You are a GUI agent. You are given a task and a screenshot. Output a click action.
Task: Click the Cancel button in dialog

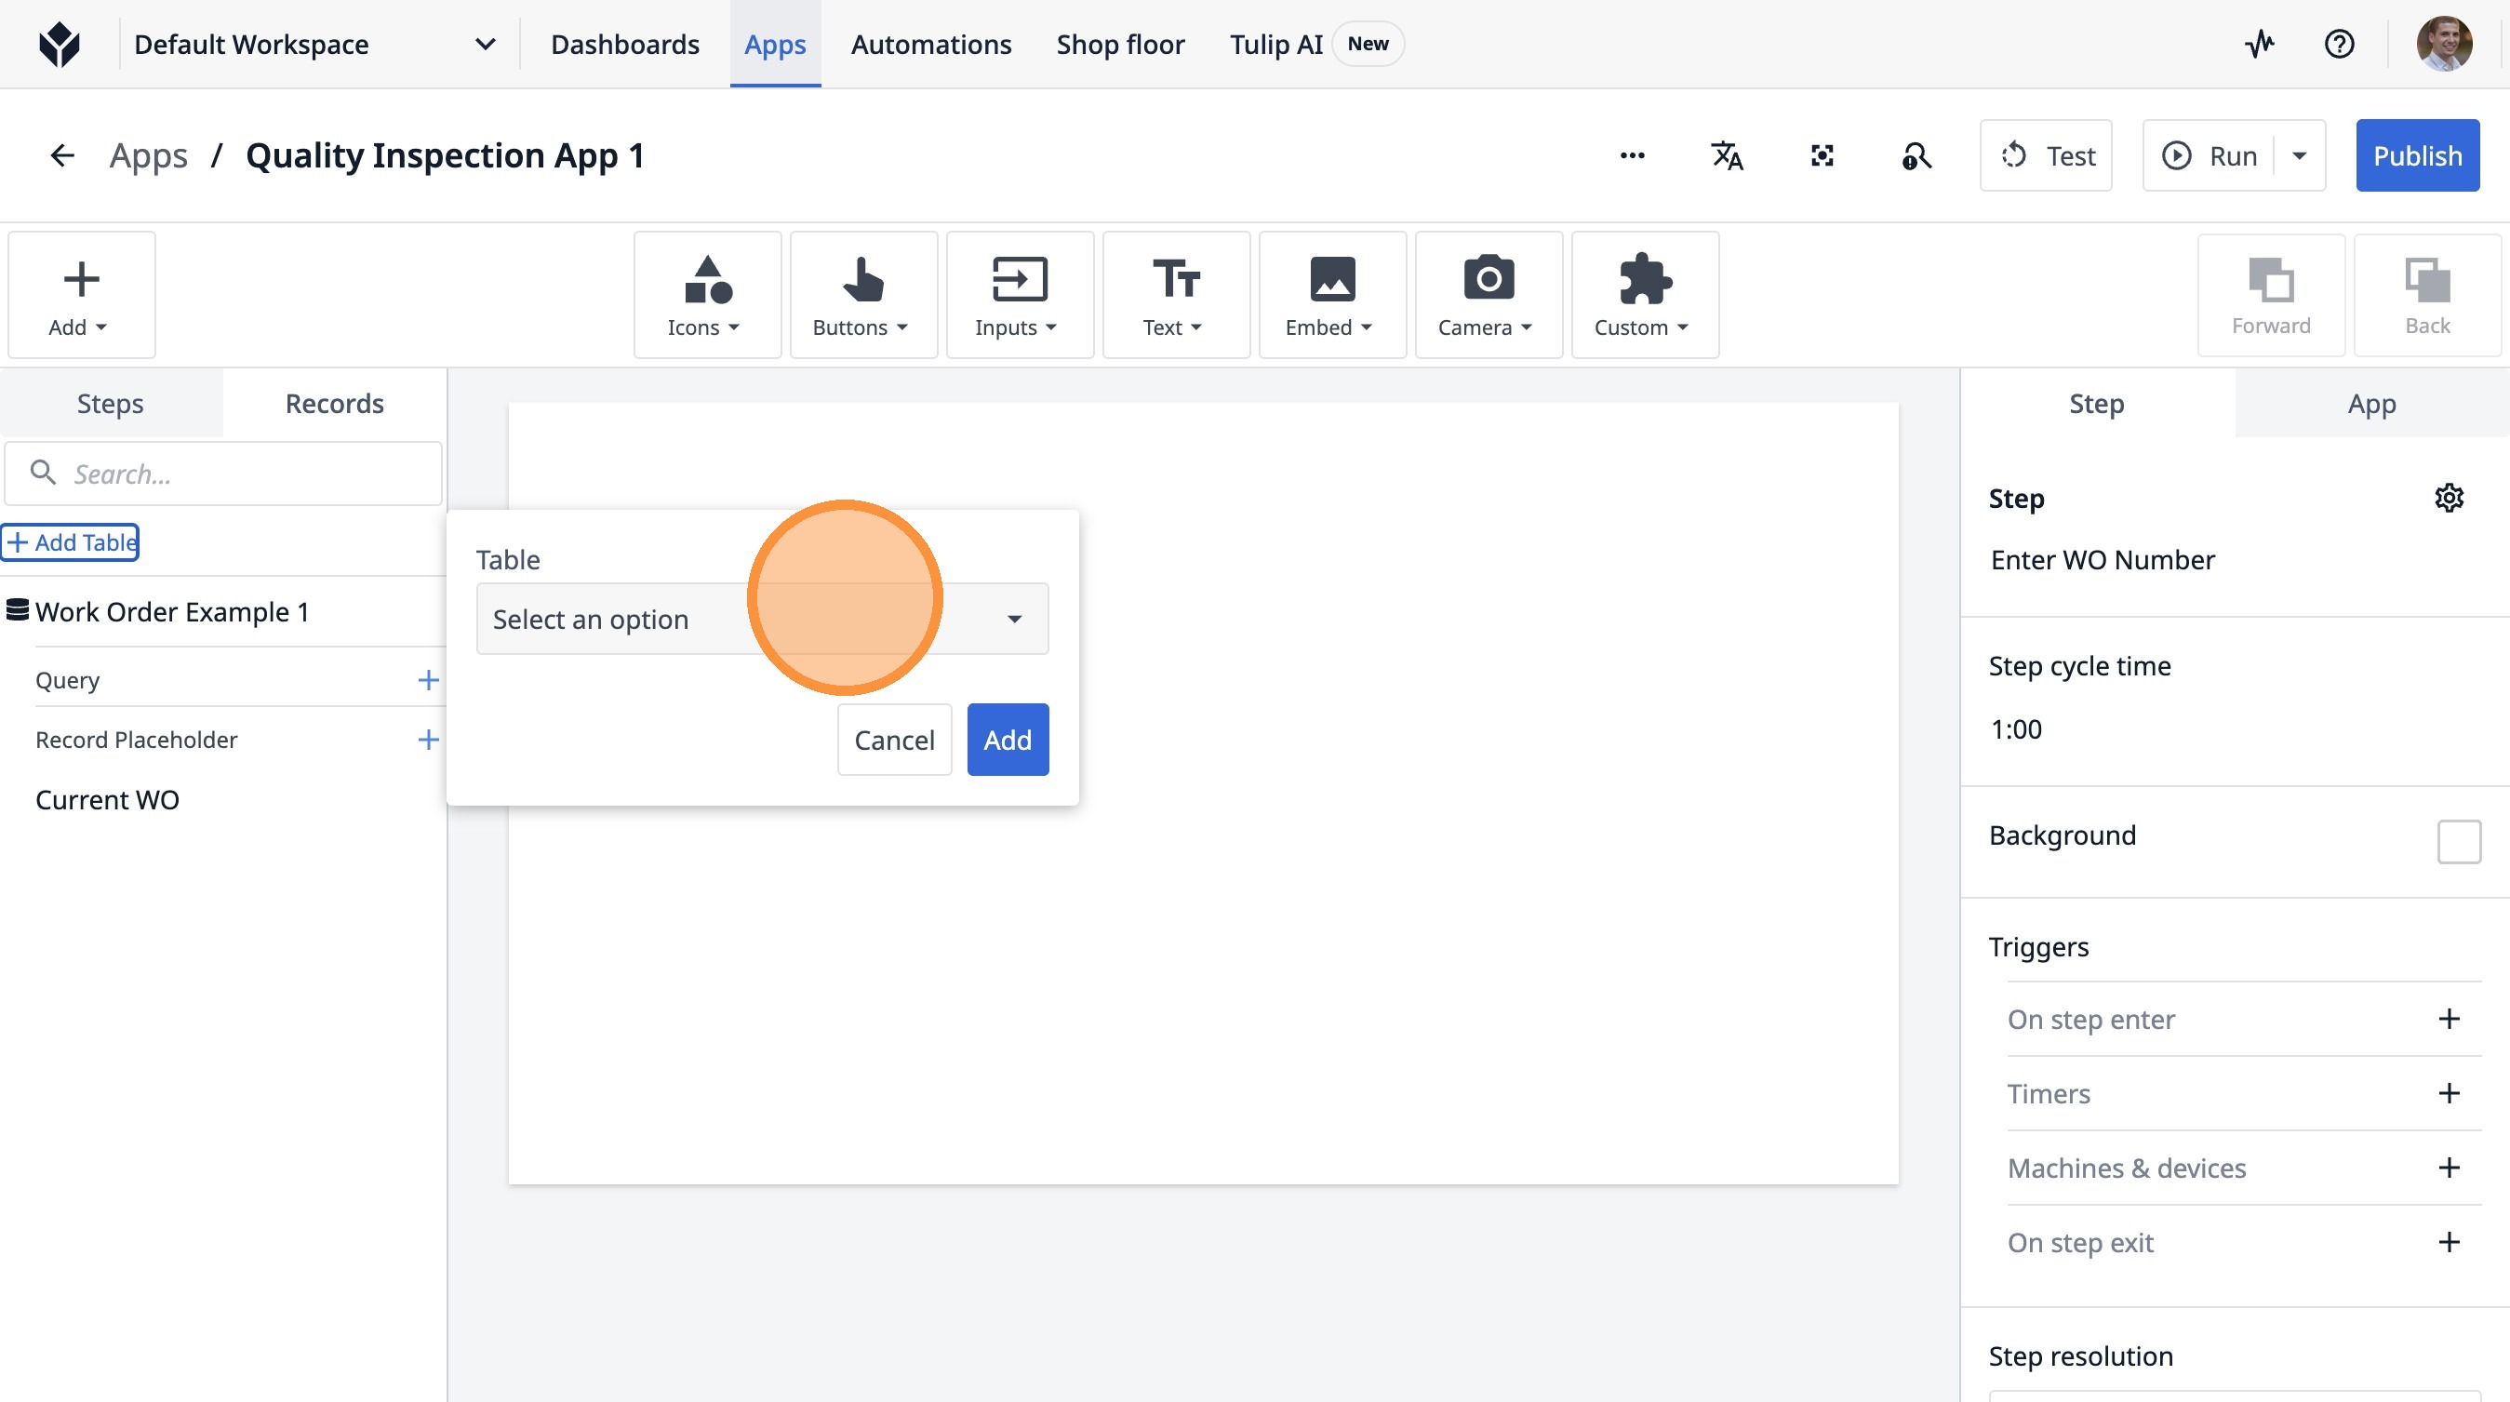pos(893,741)
